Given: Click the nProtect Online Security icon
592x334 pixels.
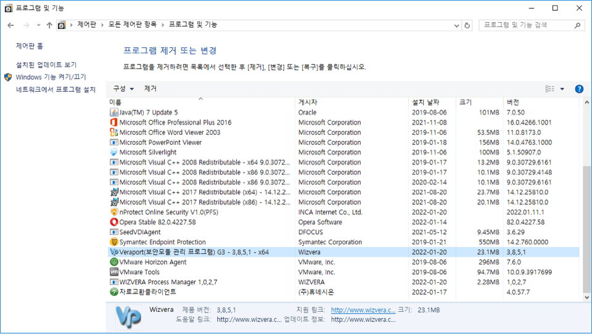Looking at the screenshot, I should pyautogui.click(x=113, y=212).
